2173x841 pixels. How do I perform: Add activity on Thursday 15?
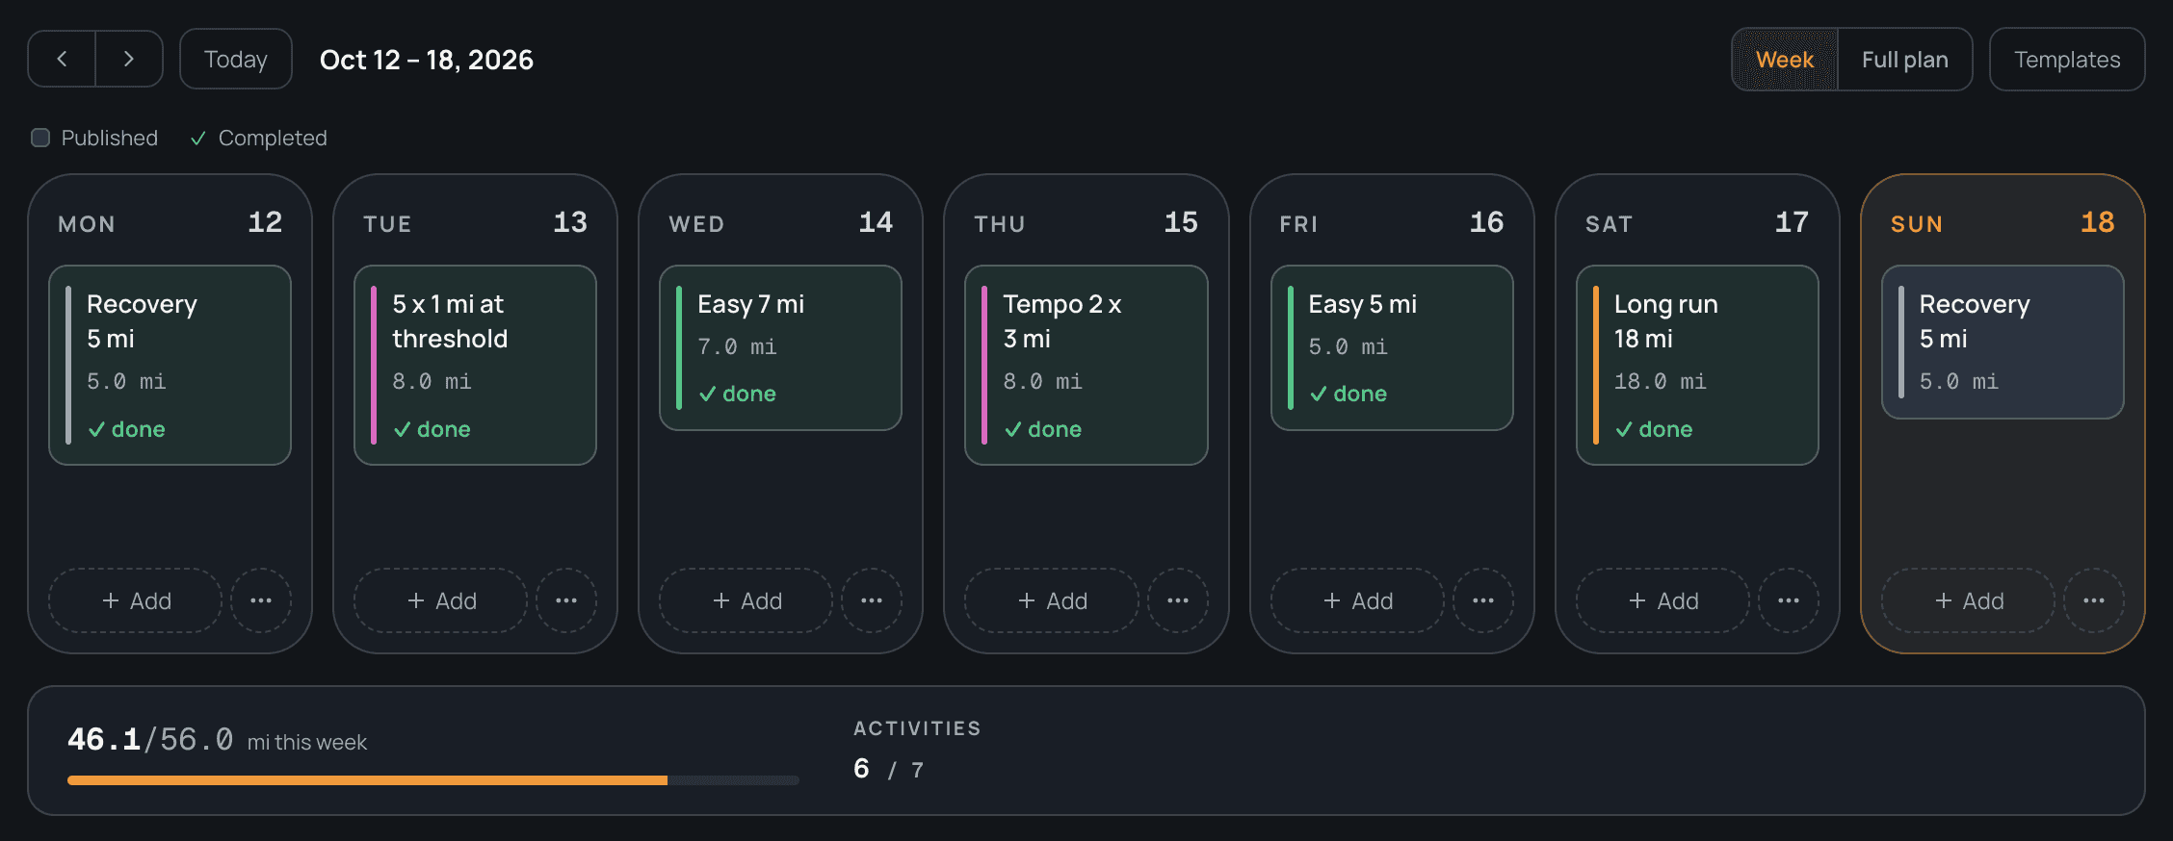[x=1052, y=600]
